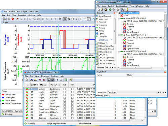Screen dimensions: 168x126
Task: Click the red Selected Gear color swatch
Action: (3, 95)
